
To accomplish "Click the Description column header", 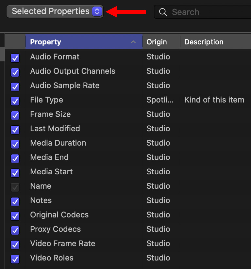I will (x=216, y=42).
